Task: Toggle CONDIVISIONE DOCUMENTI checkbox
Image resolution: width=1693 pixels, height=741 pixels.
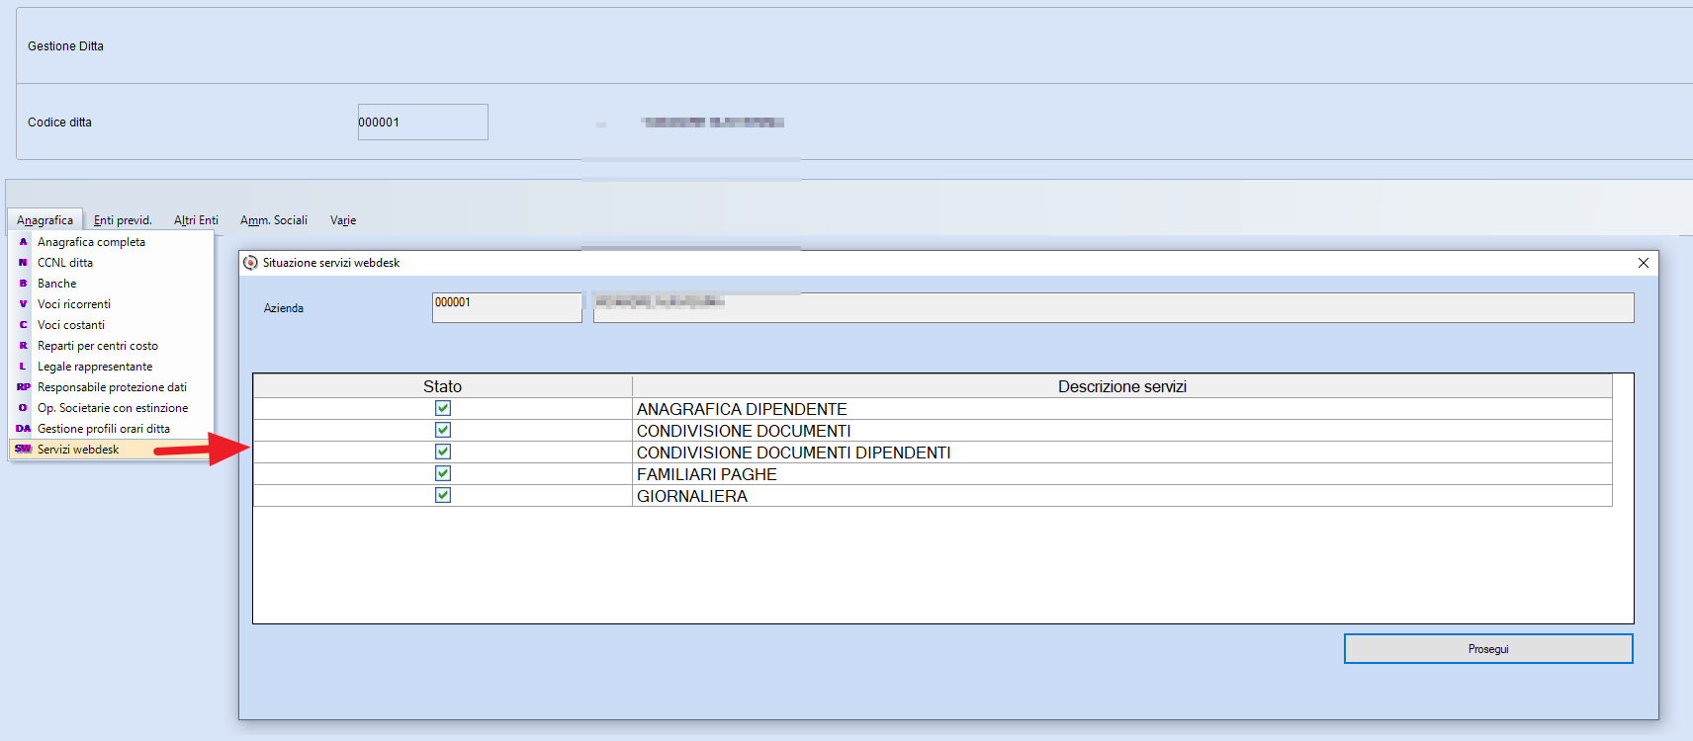Action: (x=443, y=430)
